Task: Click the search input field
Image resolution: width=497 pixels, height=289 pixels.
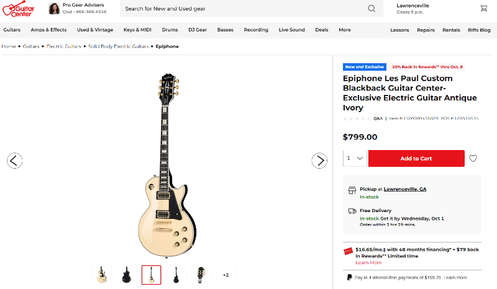Action: pyautogui.click(x=242, y=9)
